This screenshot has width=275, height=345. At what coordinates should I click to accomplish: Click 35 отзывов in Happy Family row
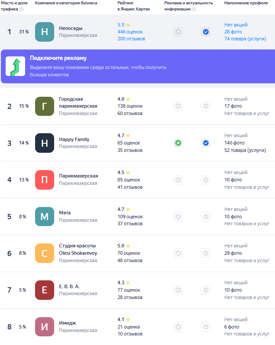coord(130,150)
